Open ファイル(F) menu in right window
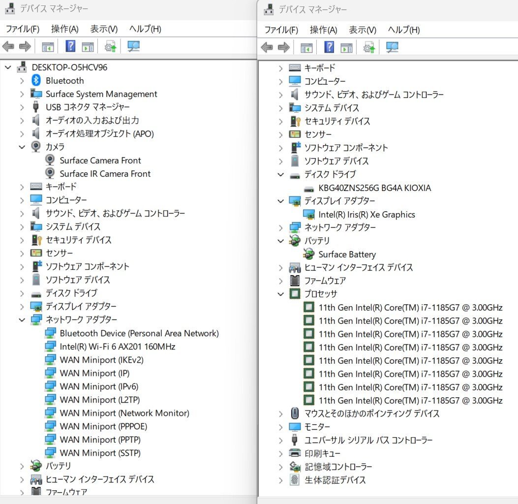 coord(281,30)
